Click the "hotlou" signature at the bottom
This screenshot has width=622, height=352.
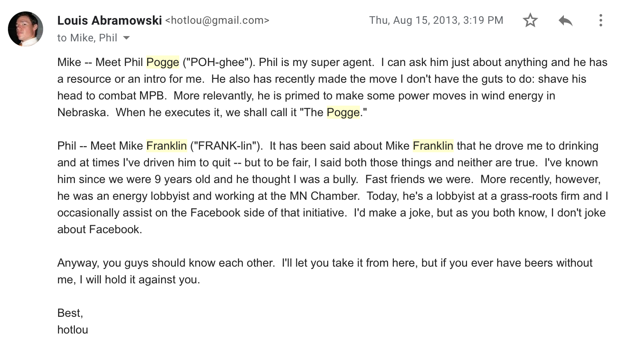tap(73, 330)
